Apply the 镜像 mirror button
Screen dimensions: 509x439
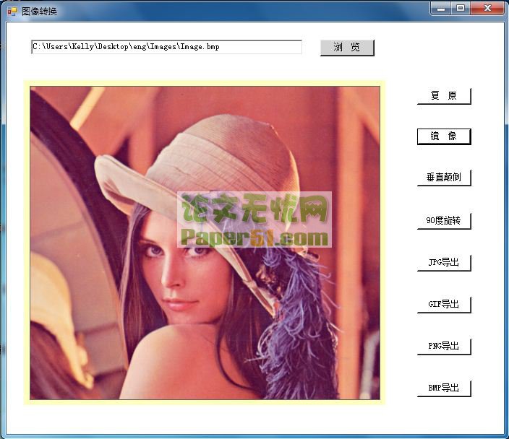[x=444, y=136]
